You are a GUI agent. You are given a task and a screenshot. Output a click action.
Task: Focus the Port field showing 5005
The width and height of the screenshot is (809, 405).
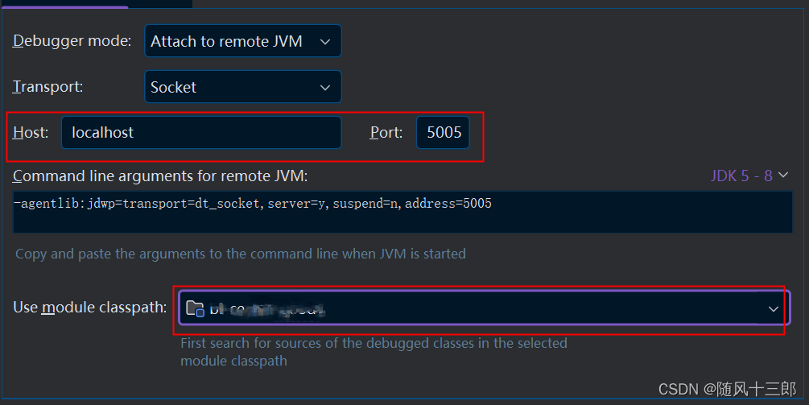(444, 133)
